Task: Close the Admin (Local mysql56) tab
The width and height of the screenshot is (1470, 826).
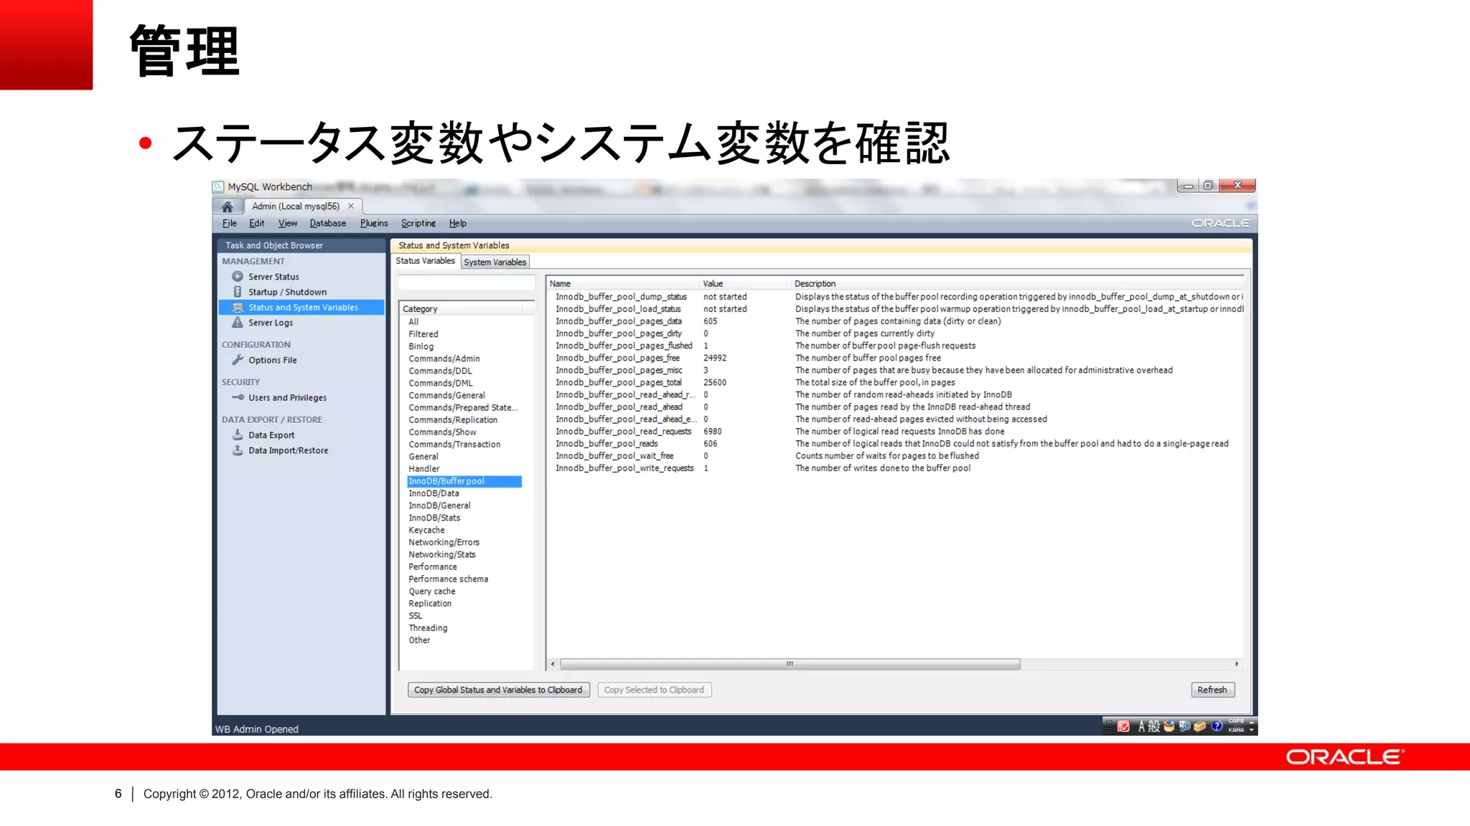Action: 351,206
